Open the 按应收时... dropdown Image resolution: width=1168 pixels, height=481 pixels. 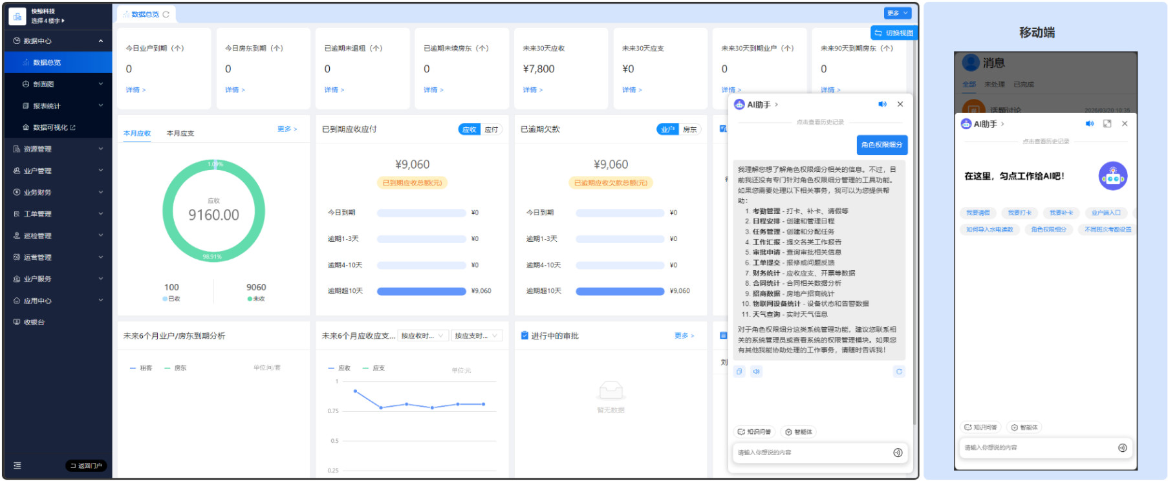click(x=422, y=336)
